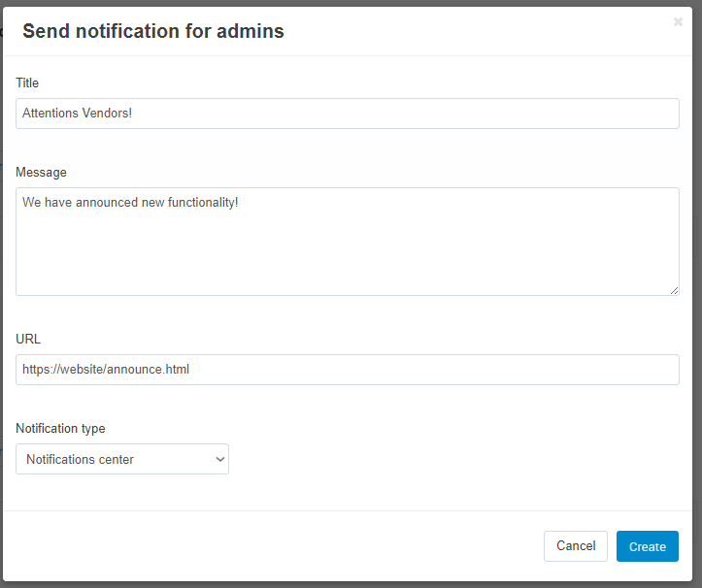
Task: Place cursor in 'We have announced new functionality!' text
Action: 130,202
